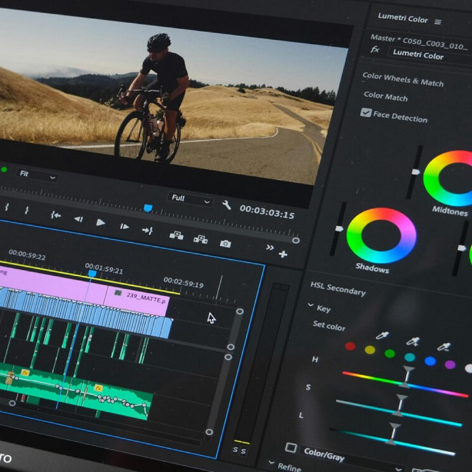Click the Lift icon
The width and height of the screenshot is (472, 472).
[x=177, y=235]
